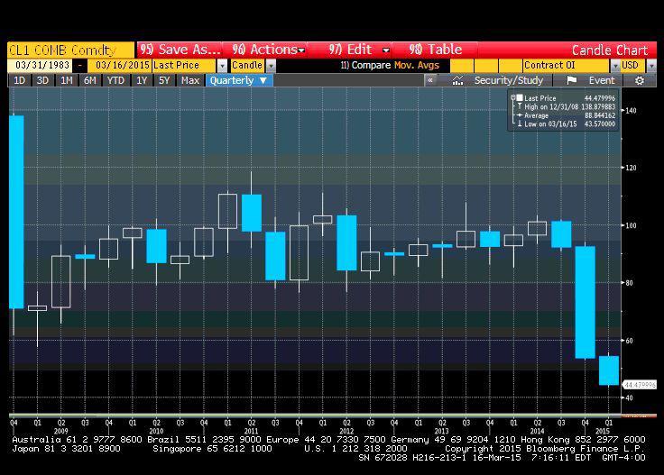Click the Security/Study chart icon

[457, 80]
